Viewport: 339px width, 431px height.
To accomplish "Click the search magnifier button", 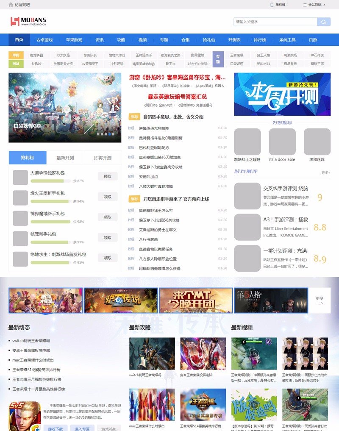I will (324, 22).
